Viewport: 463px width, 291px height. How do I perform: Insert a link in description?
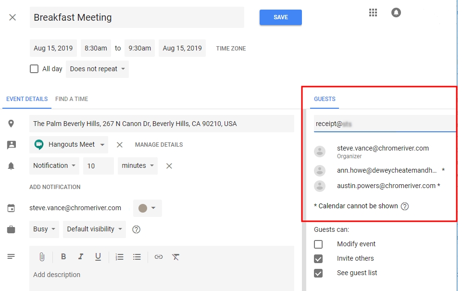tap(158, 257)
